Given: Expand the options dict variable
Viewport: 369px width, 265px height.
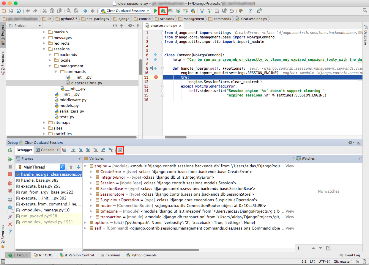Looking at the screenshot, I should coord(85,223).
